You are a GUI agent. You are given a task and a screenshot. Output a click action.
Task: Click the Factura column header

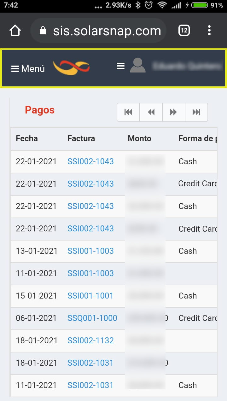click(81, 138)
